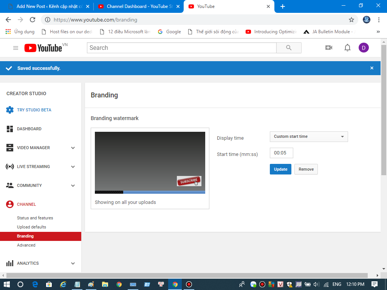Open the Display time dropdown
This screenshot has width=387, height=290.
click(308, 137)
